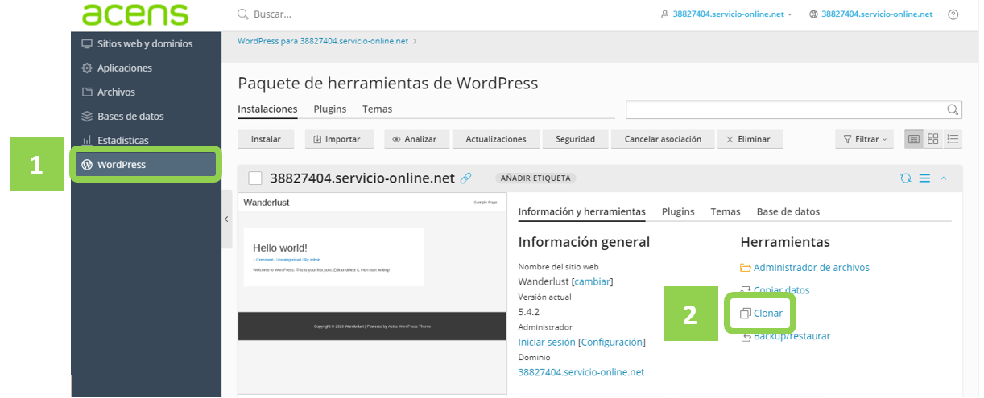Image resolution: width=984 pixels, height=398 pixels.
Task: Open the site link icon next to the domain title
Action: coord(465,178)
